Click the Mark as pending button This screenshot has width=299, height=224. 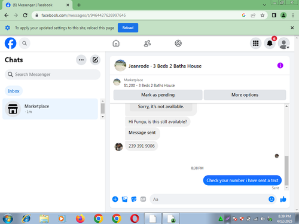click(158, 95)
